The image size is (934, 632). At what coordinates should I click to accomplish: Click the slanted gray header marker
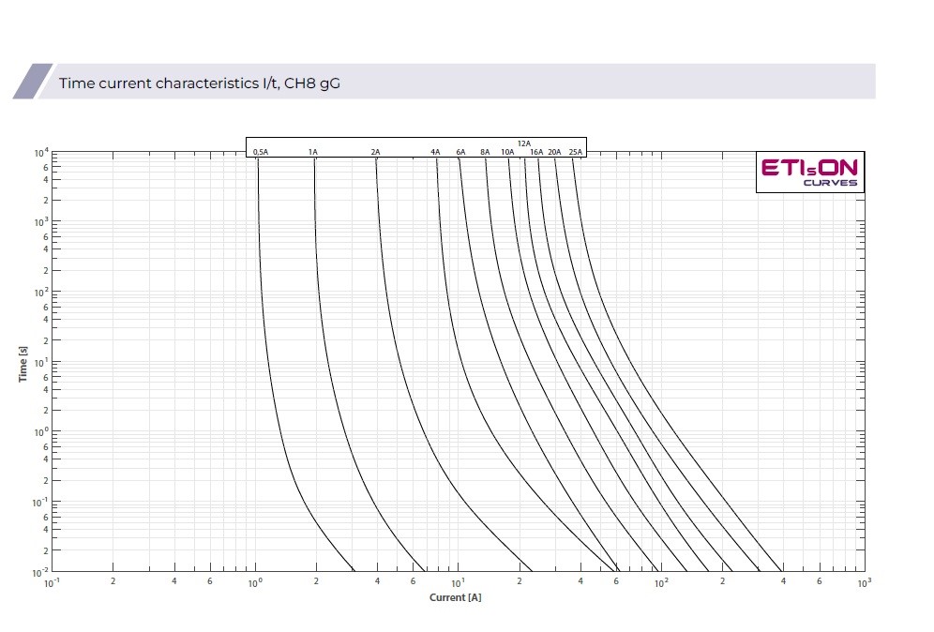[33, 82]
